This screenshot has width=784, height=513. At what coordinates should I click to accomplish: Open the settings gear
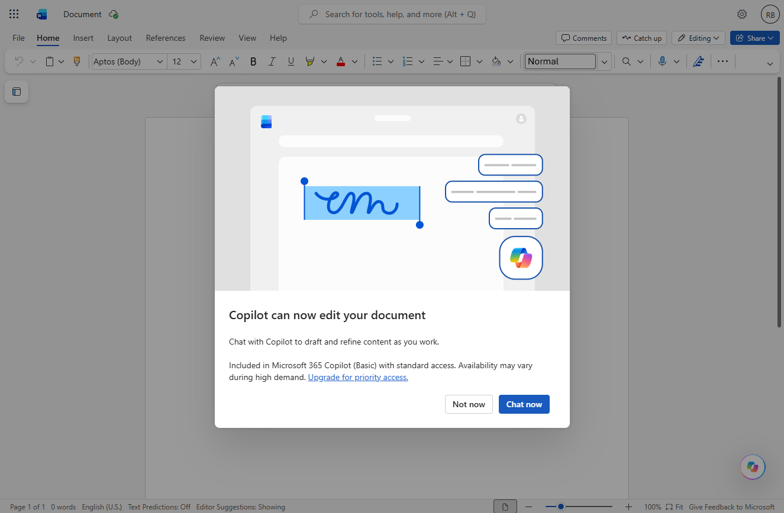tap(742, 14)
